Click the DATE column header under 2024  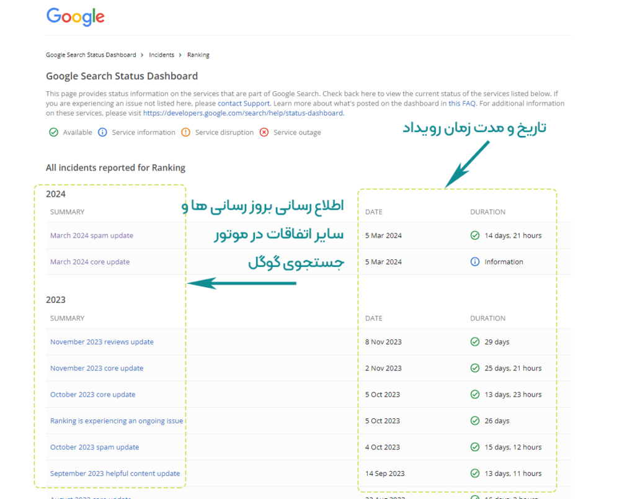pyautogui.click(x=374, y=212)
